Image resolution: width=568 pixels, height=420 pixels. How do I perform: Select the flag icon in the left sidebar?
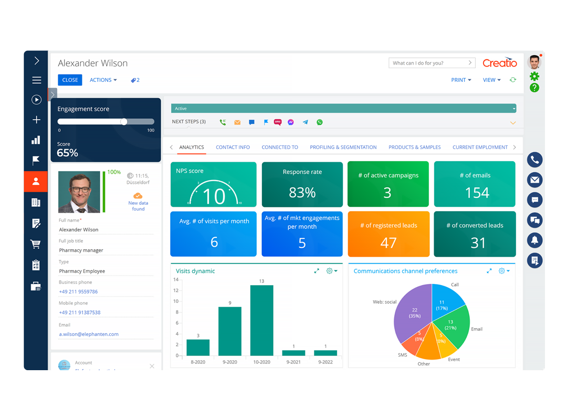(x=36, y=161)
